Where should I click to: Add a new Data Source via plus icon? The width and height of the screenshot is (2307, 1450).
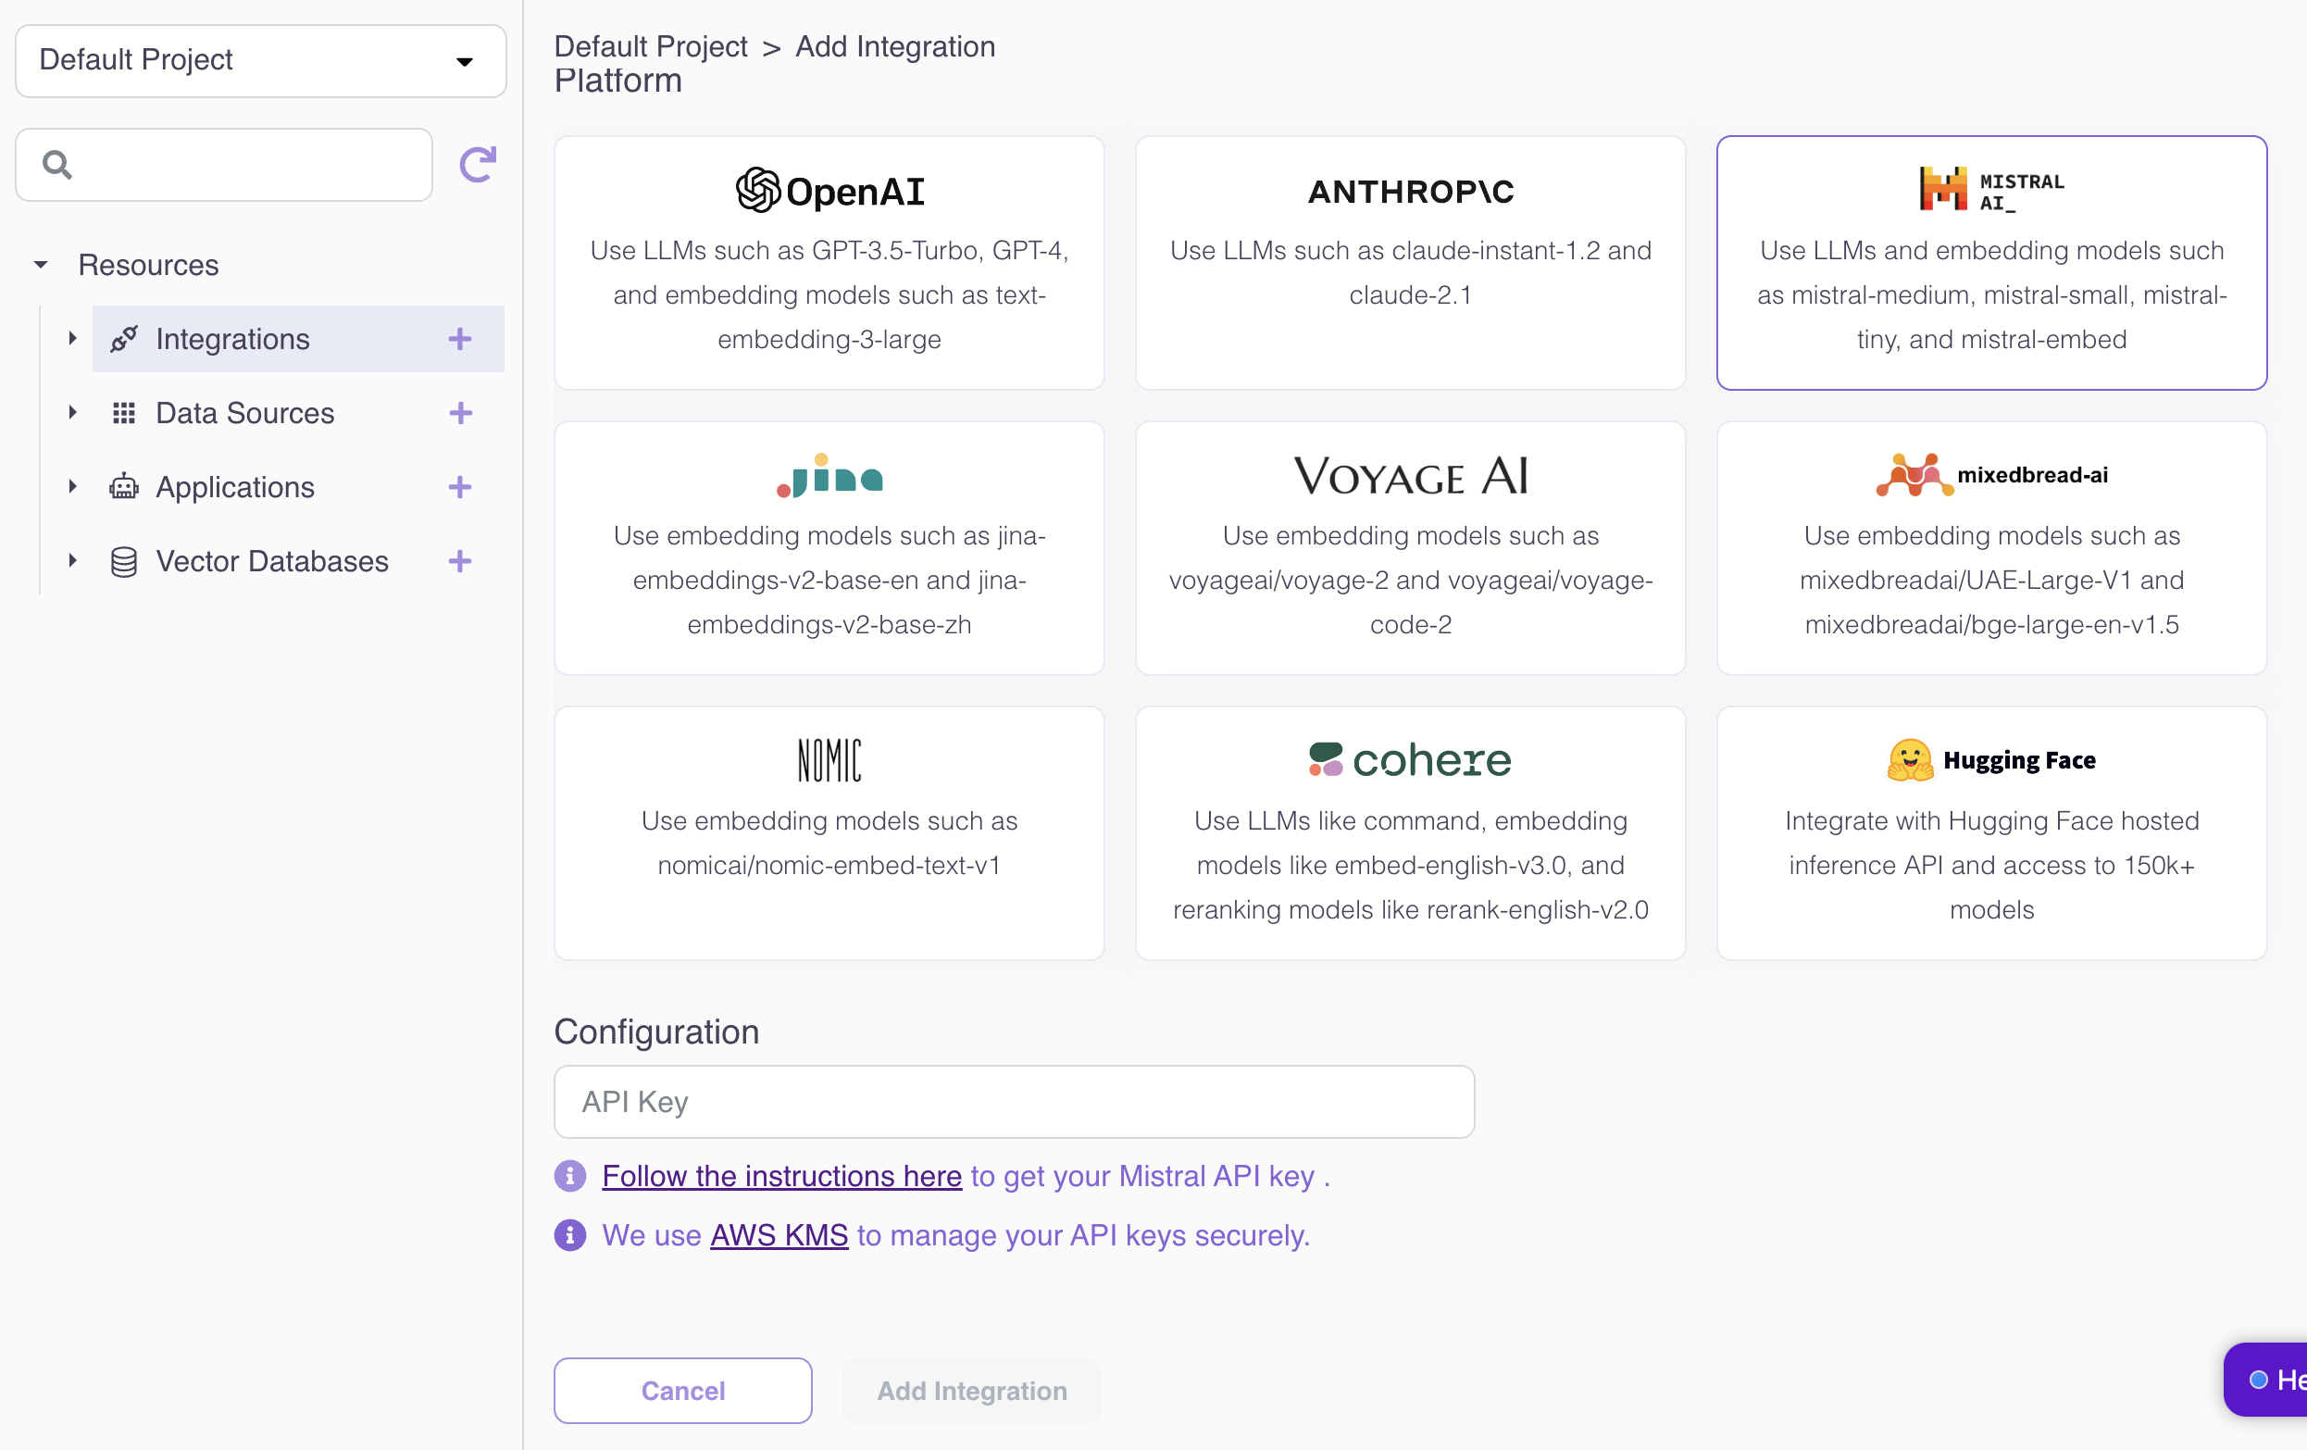coord(460,413)
